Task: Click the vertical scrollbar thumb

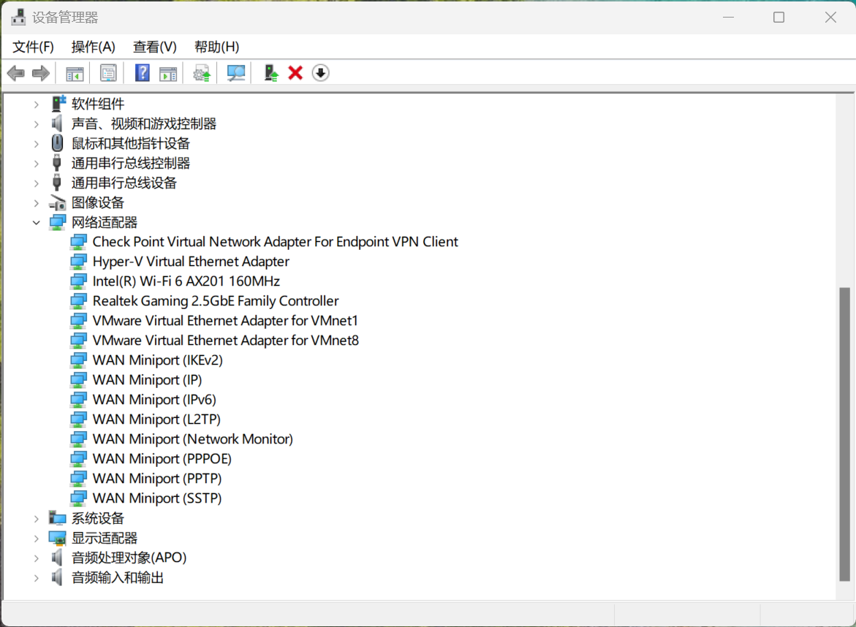Action: coord(844,434)
